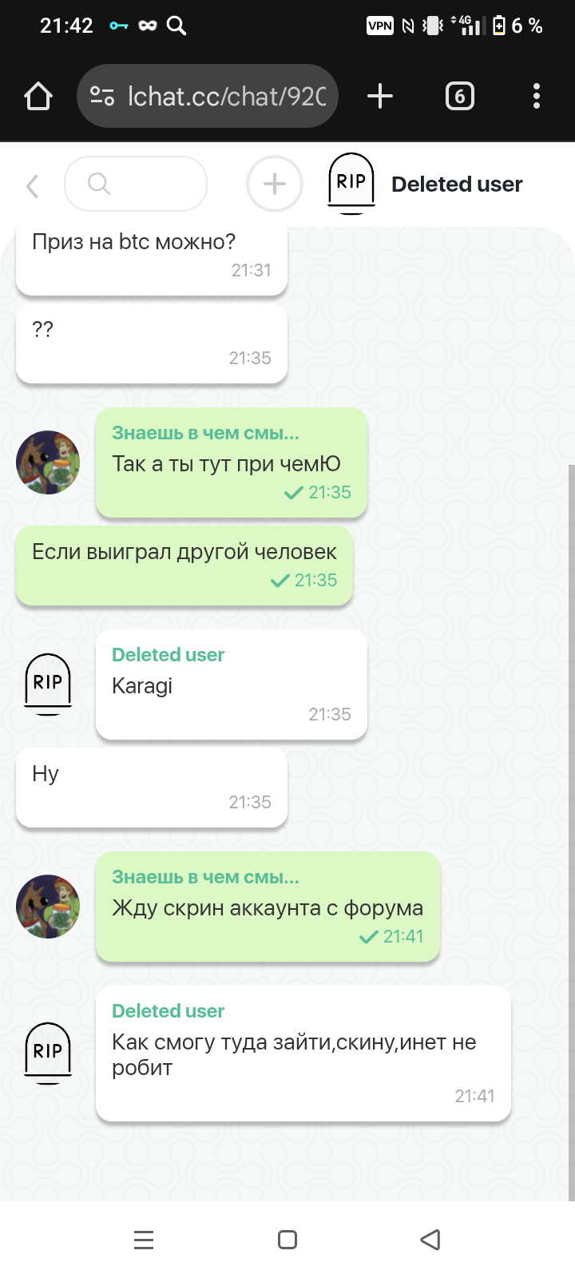This screenshot has height=1278, width=575.
Task: Open the browser three-dot overflow menu
Action: (x=537, y=97)
